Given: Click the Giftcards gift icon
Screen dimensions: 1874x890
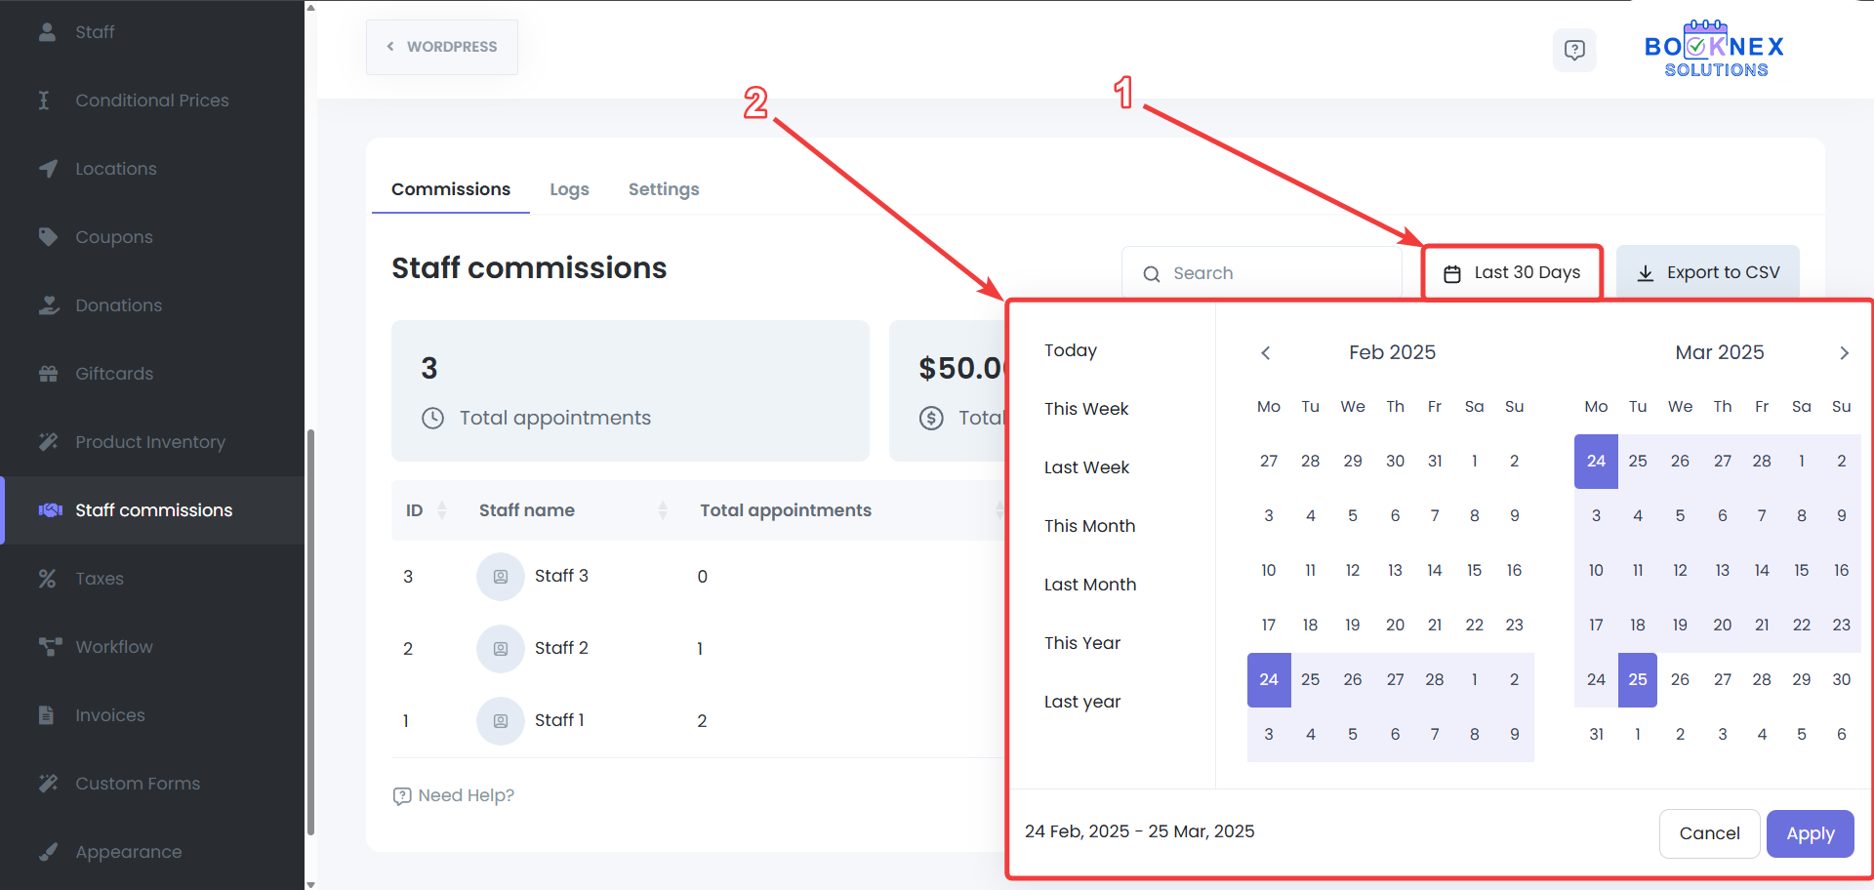Looking at the screenshot, I should [48, 374].
